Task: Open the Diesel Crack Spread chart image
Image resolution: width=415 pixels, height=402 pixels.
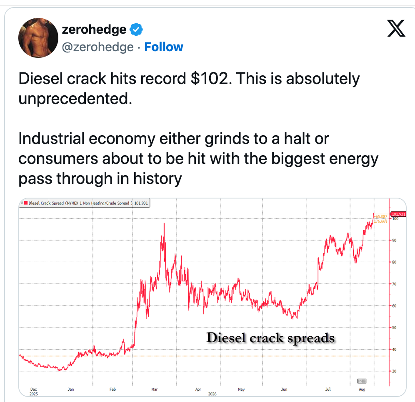Action: click(212, 297)
